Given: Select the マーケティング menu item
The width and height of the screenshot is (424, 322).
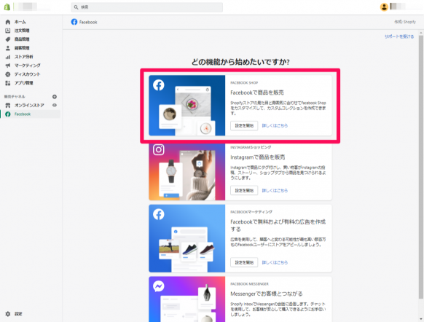Looking at the screenshot, I should (27, 66).
